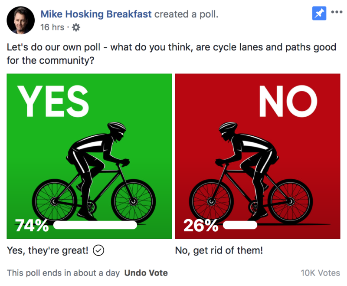This screenshot has width=347, height=286.
Task: Click Undo Vote
Action: click(146, 273)
